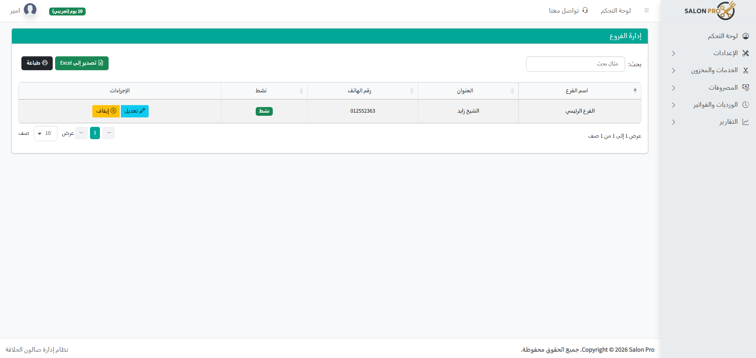Viewport: 756px width, 358px height.
Task: Toggle sorting on the العنوان column
Action: point(468,90)
